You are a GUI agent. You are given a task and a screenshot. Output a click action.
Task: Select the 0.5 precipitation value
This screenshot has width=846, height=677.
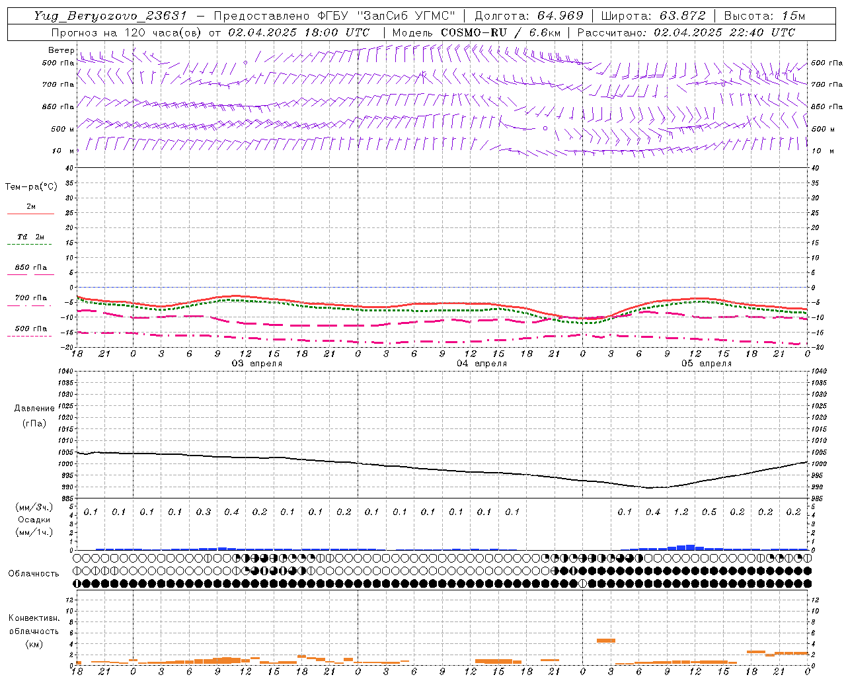(x=709, y=512)
